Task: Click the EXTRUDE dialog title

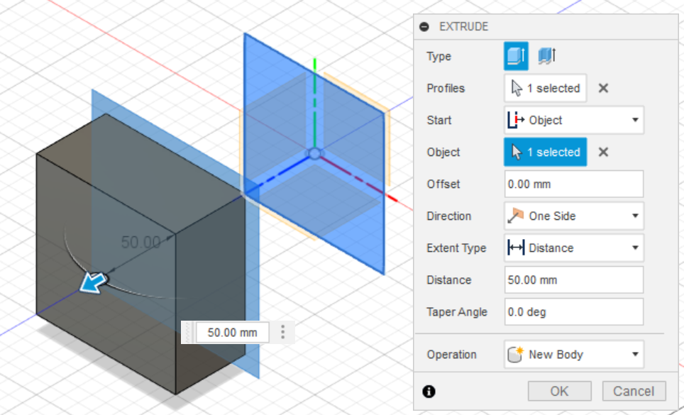Action: coord(464,26)
